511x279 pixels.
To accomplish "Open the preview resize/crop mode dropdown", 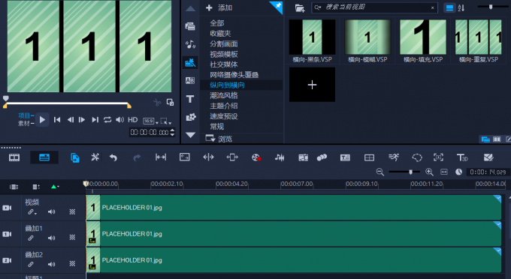I will 165,121.
